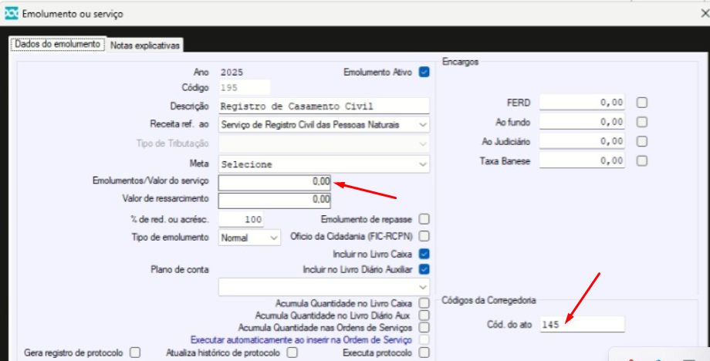710x361 pixels.
Task: Enable Gera registro de protocolo checkbox
Action: click(x=135, y=352)
